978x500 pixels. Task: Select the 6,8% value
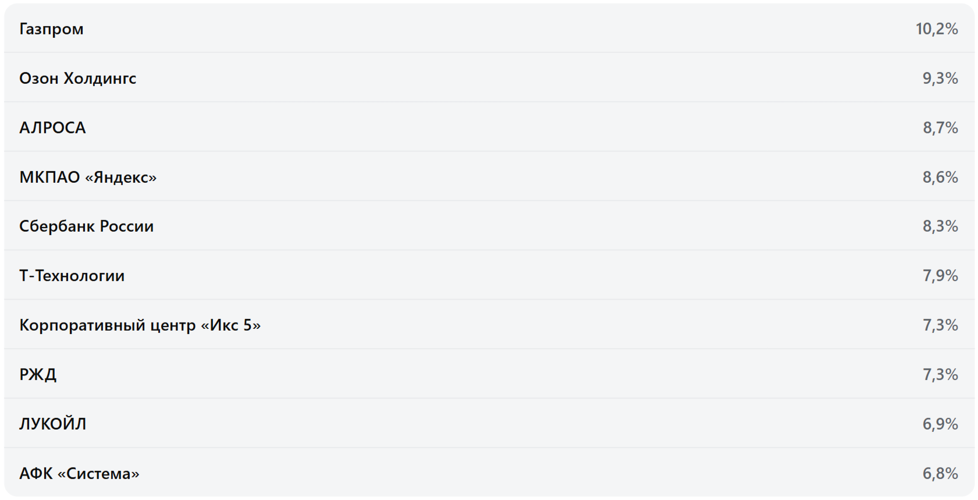coord(940,474)
